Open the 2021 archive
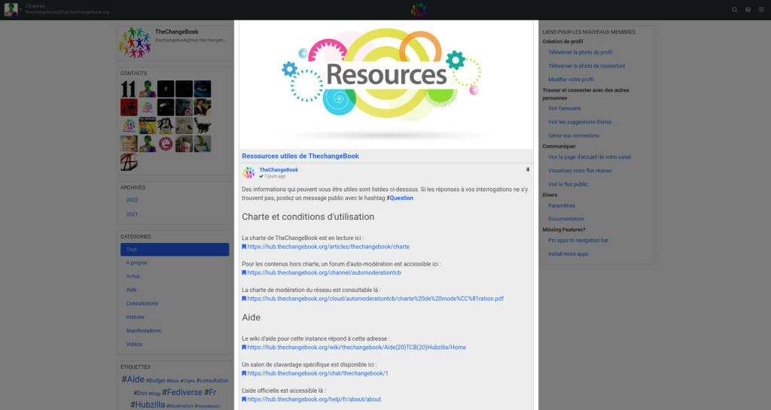 point(132,214)
